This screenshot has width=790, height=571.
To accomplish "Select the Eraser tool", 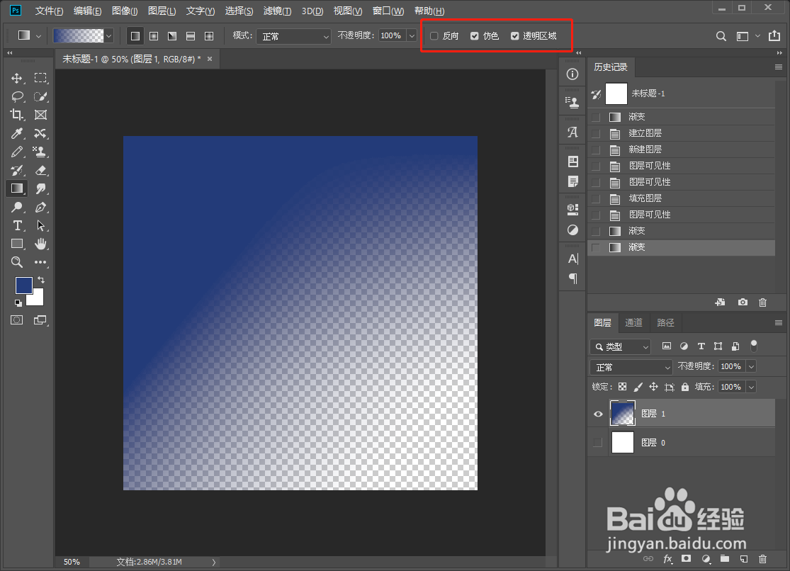I will [40, 170].
